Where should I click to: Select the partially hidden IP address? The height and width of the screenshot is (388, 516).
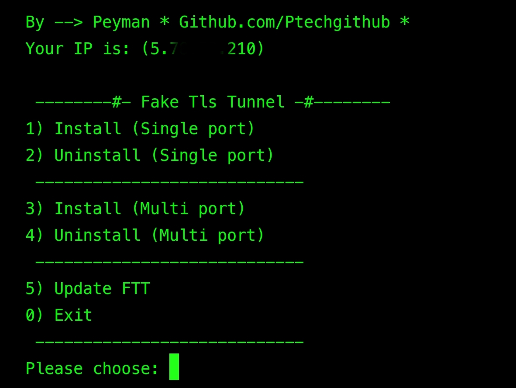203,49
